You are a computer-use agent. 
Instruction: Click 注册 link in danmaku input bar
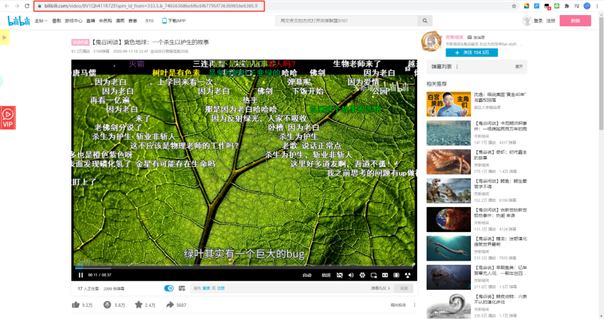click(221, 288)
